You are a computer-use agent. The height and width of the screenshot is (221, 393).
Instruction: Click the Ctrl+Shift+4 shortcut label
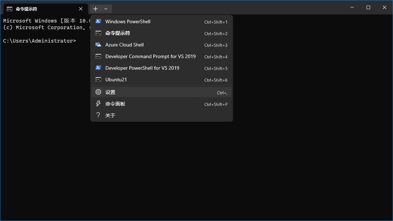[216, 57]
